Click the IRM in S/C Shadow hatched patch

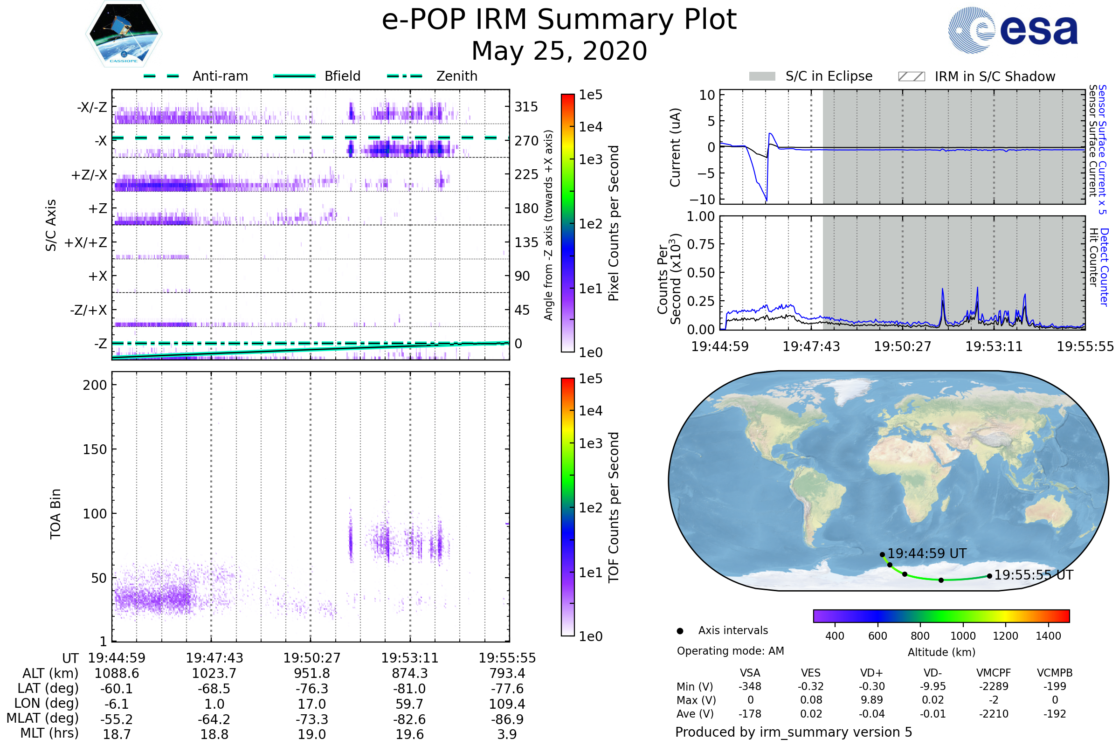coord(911,76)
